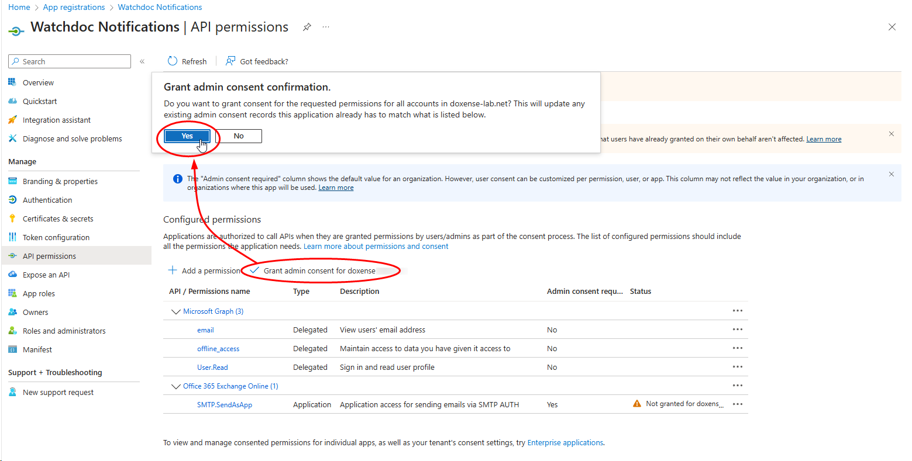Navigate to Home breadcrumb

[x=19, y=7]
